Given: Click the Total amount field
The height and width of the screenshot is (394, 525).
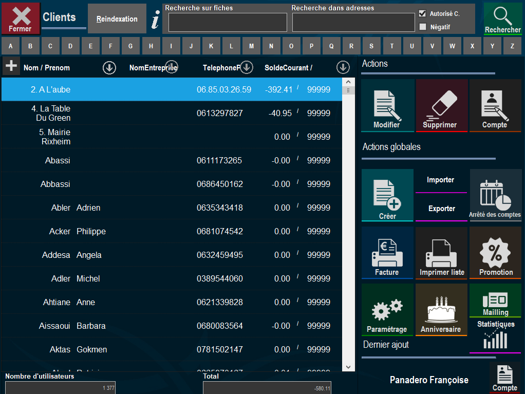Looking at the screenshot, I should pos(267,388).
